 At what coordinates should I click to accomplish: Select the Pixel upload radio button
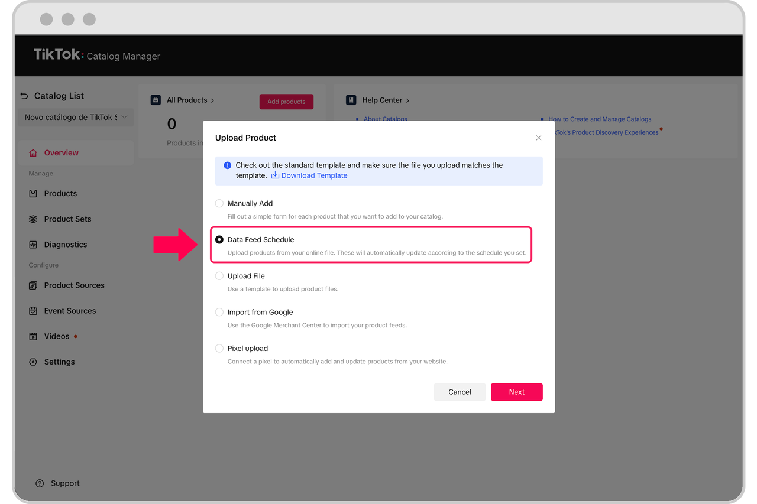(219, 349)
